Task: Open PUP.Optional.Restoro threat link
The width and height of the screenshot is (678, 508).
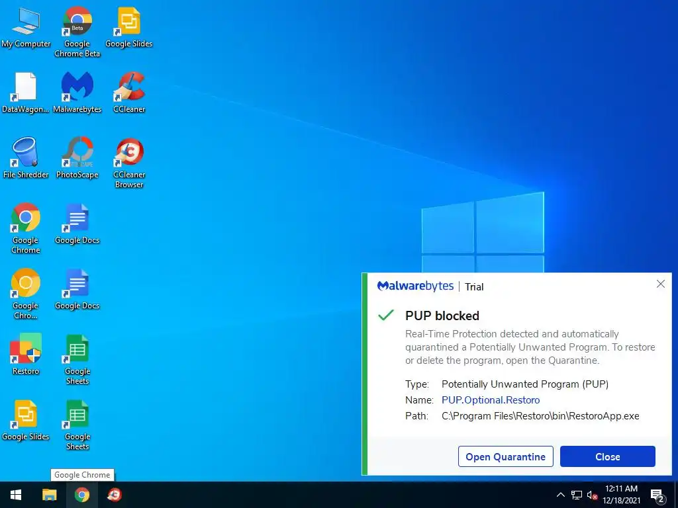Action: tap(491, 400)
